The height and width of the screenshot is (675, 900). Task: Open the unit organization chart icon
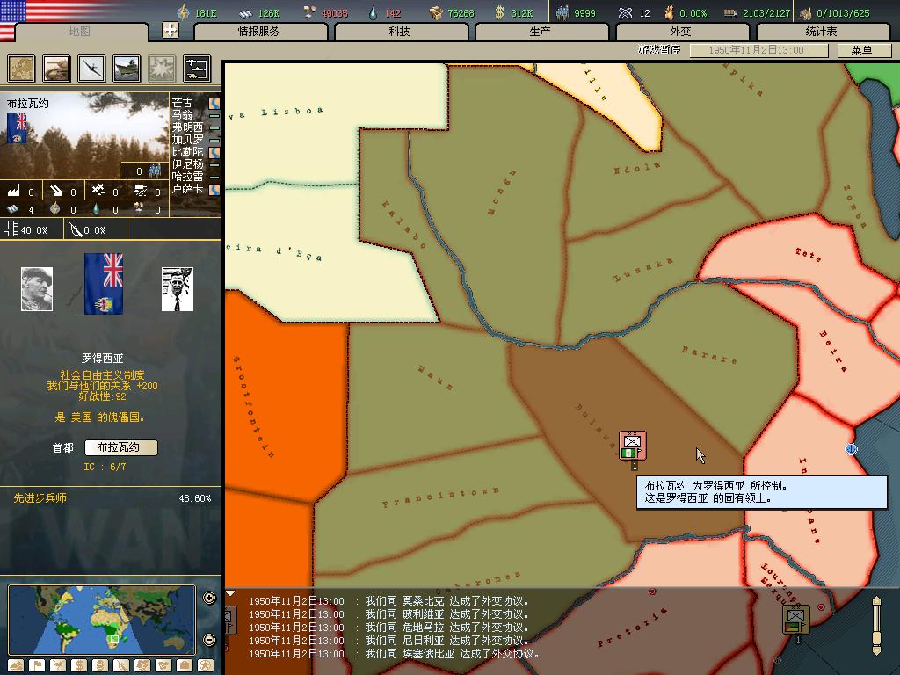[197, 69]
